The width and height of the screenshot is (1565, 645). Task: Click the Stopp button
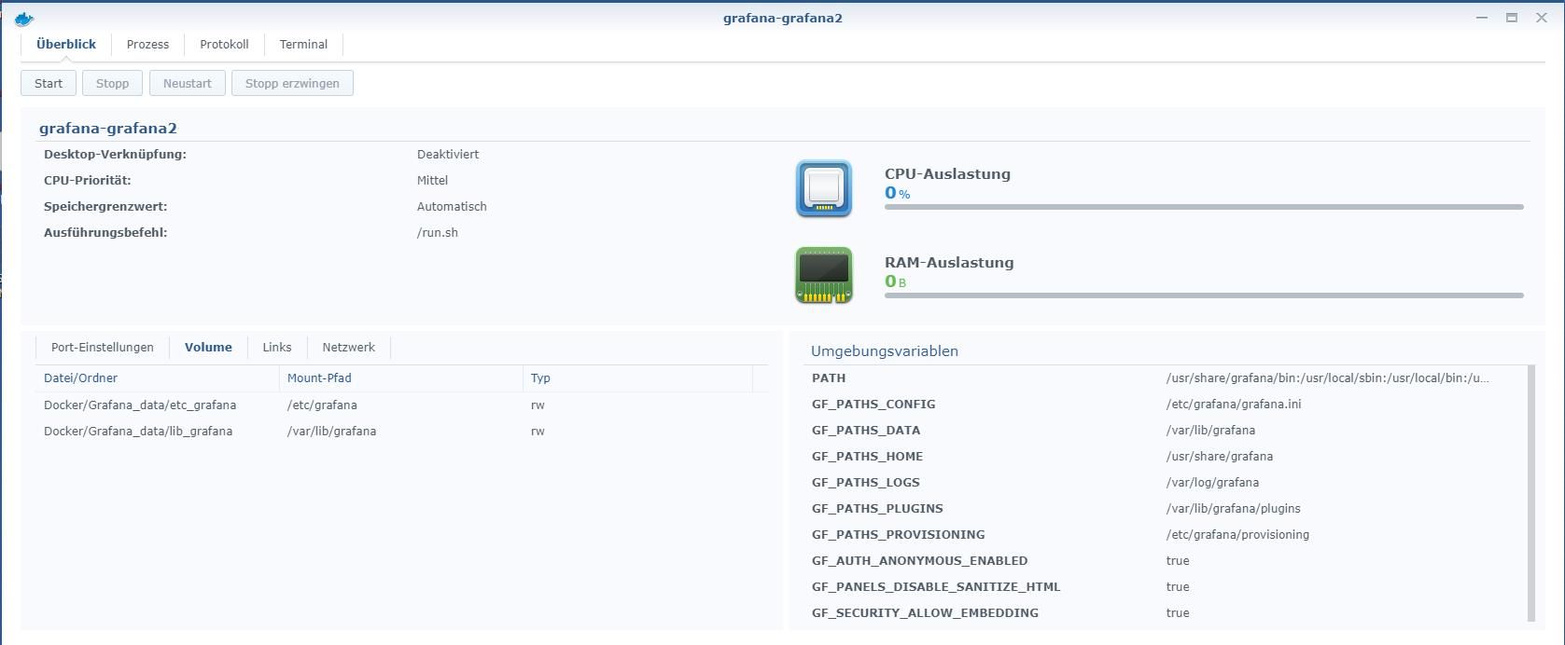tap(112, 83)
